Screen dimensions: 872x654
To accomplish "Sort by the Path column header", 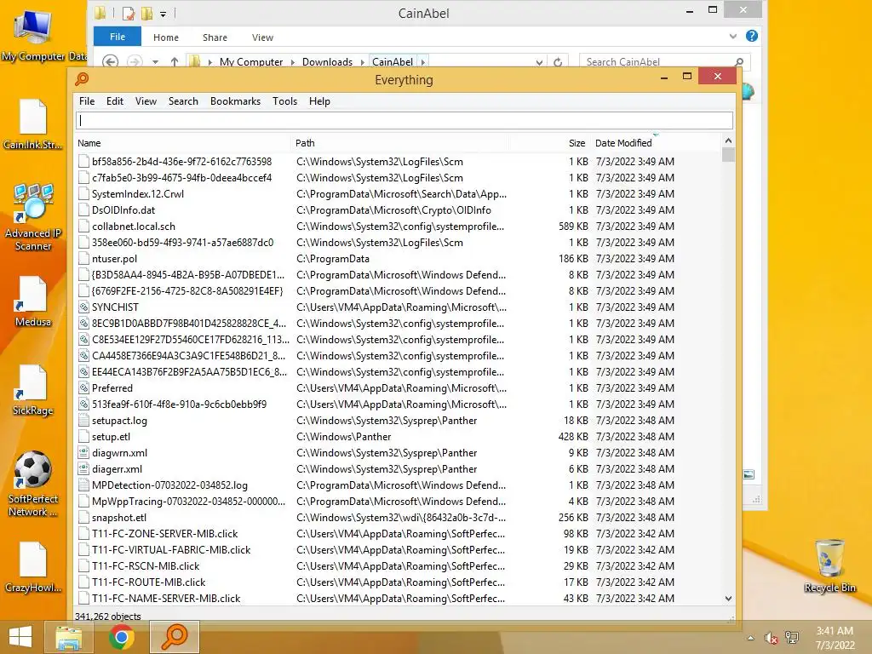I will [x=399, y=143].
